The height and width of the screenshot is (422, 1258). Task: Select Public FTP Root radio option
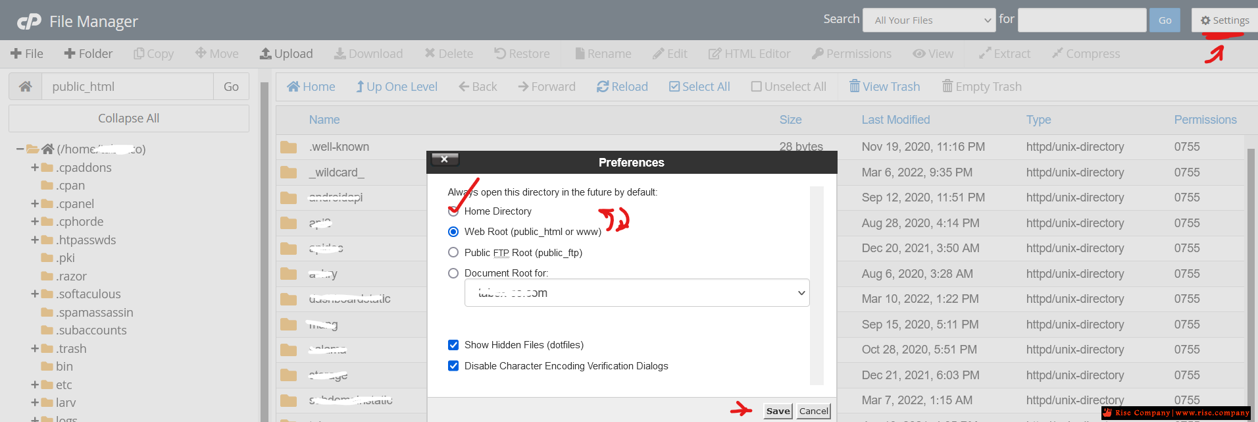tap(453, 252)
